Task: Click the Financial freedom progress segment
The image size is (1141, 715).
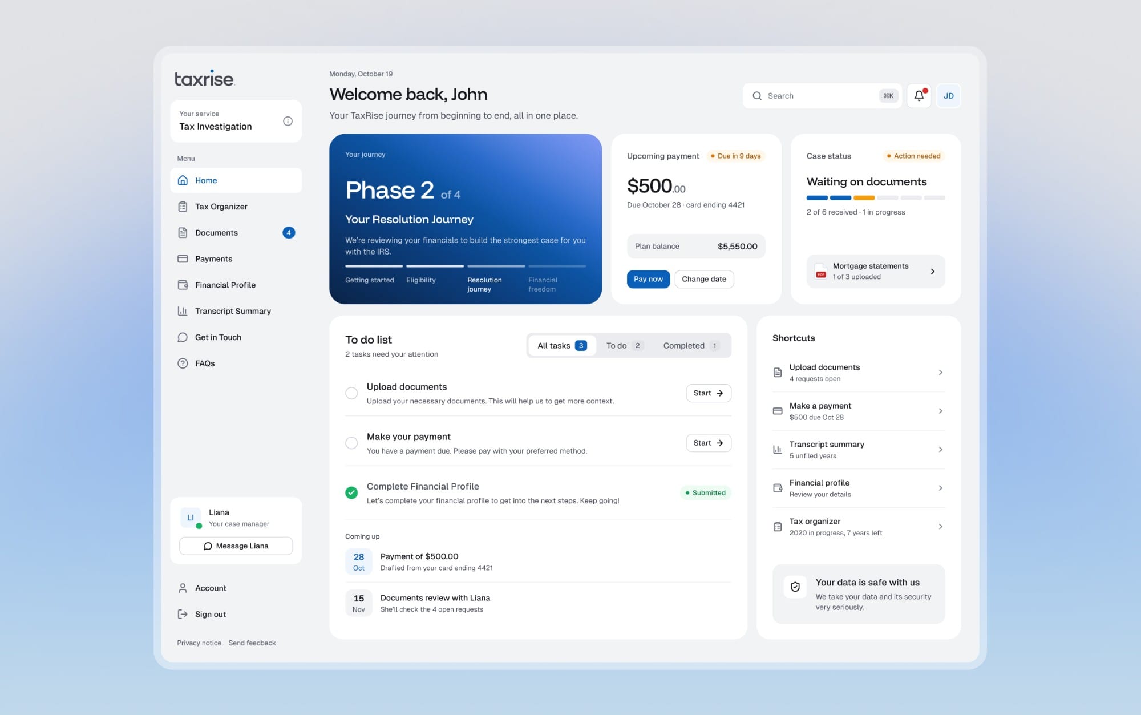Action: click(557, 266)
